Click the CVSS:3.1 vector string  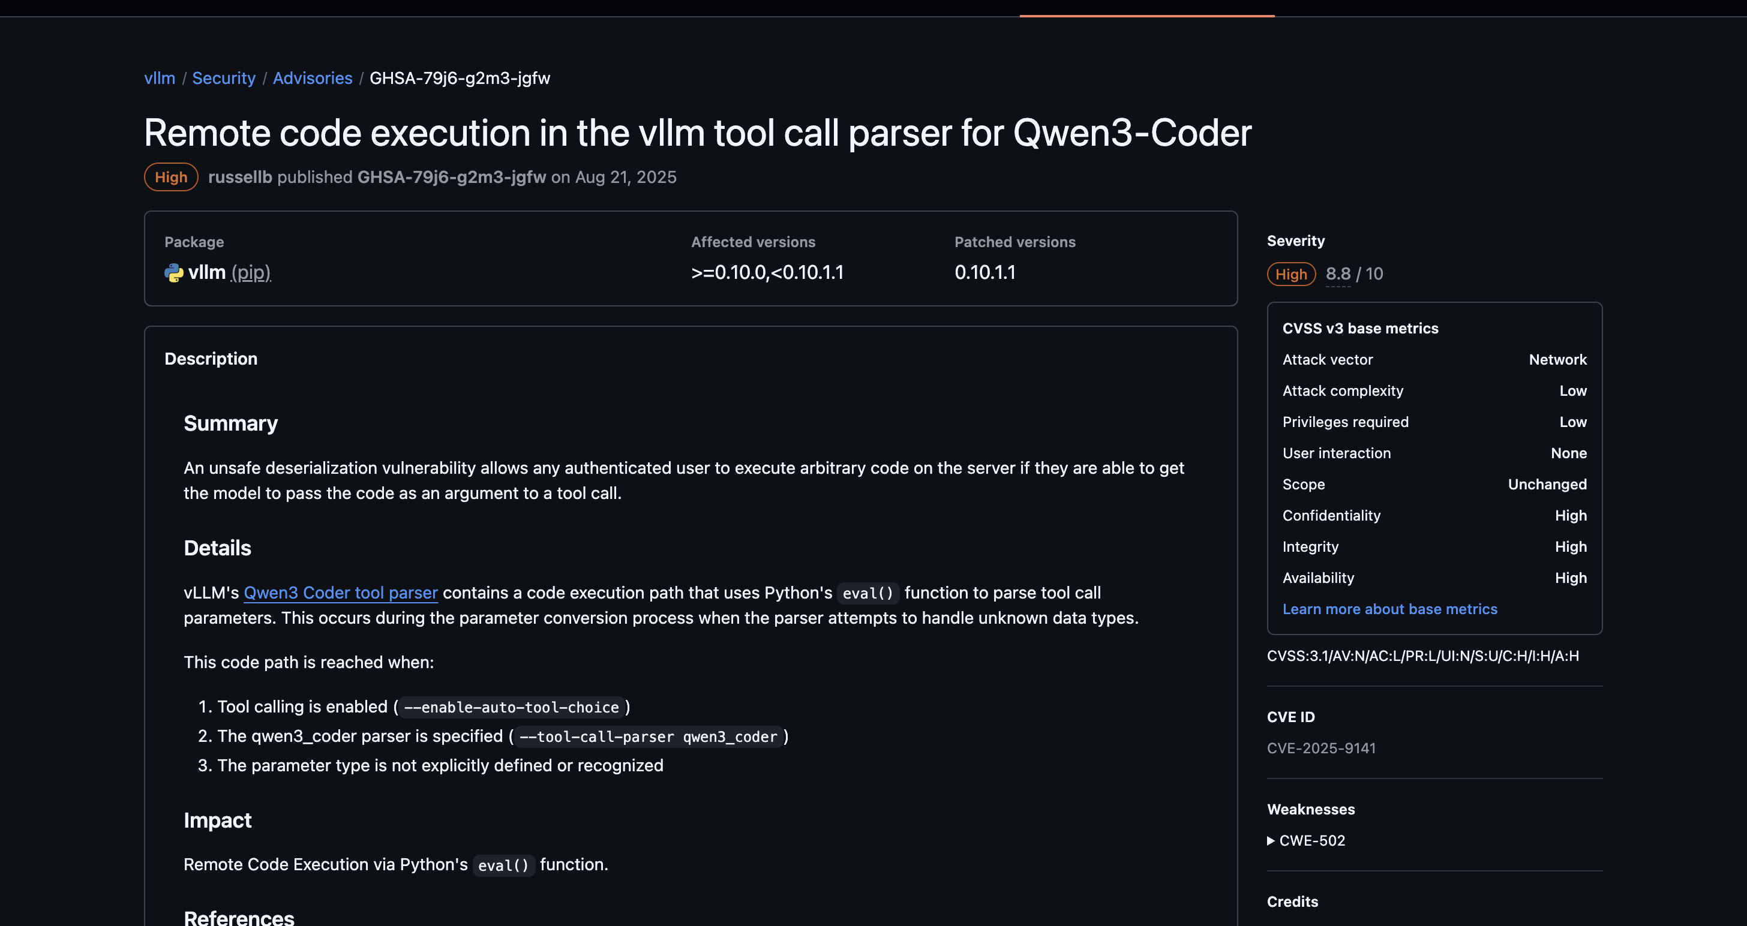pos(1423,656)
